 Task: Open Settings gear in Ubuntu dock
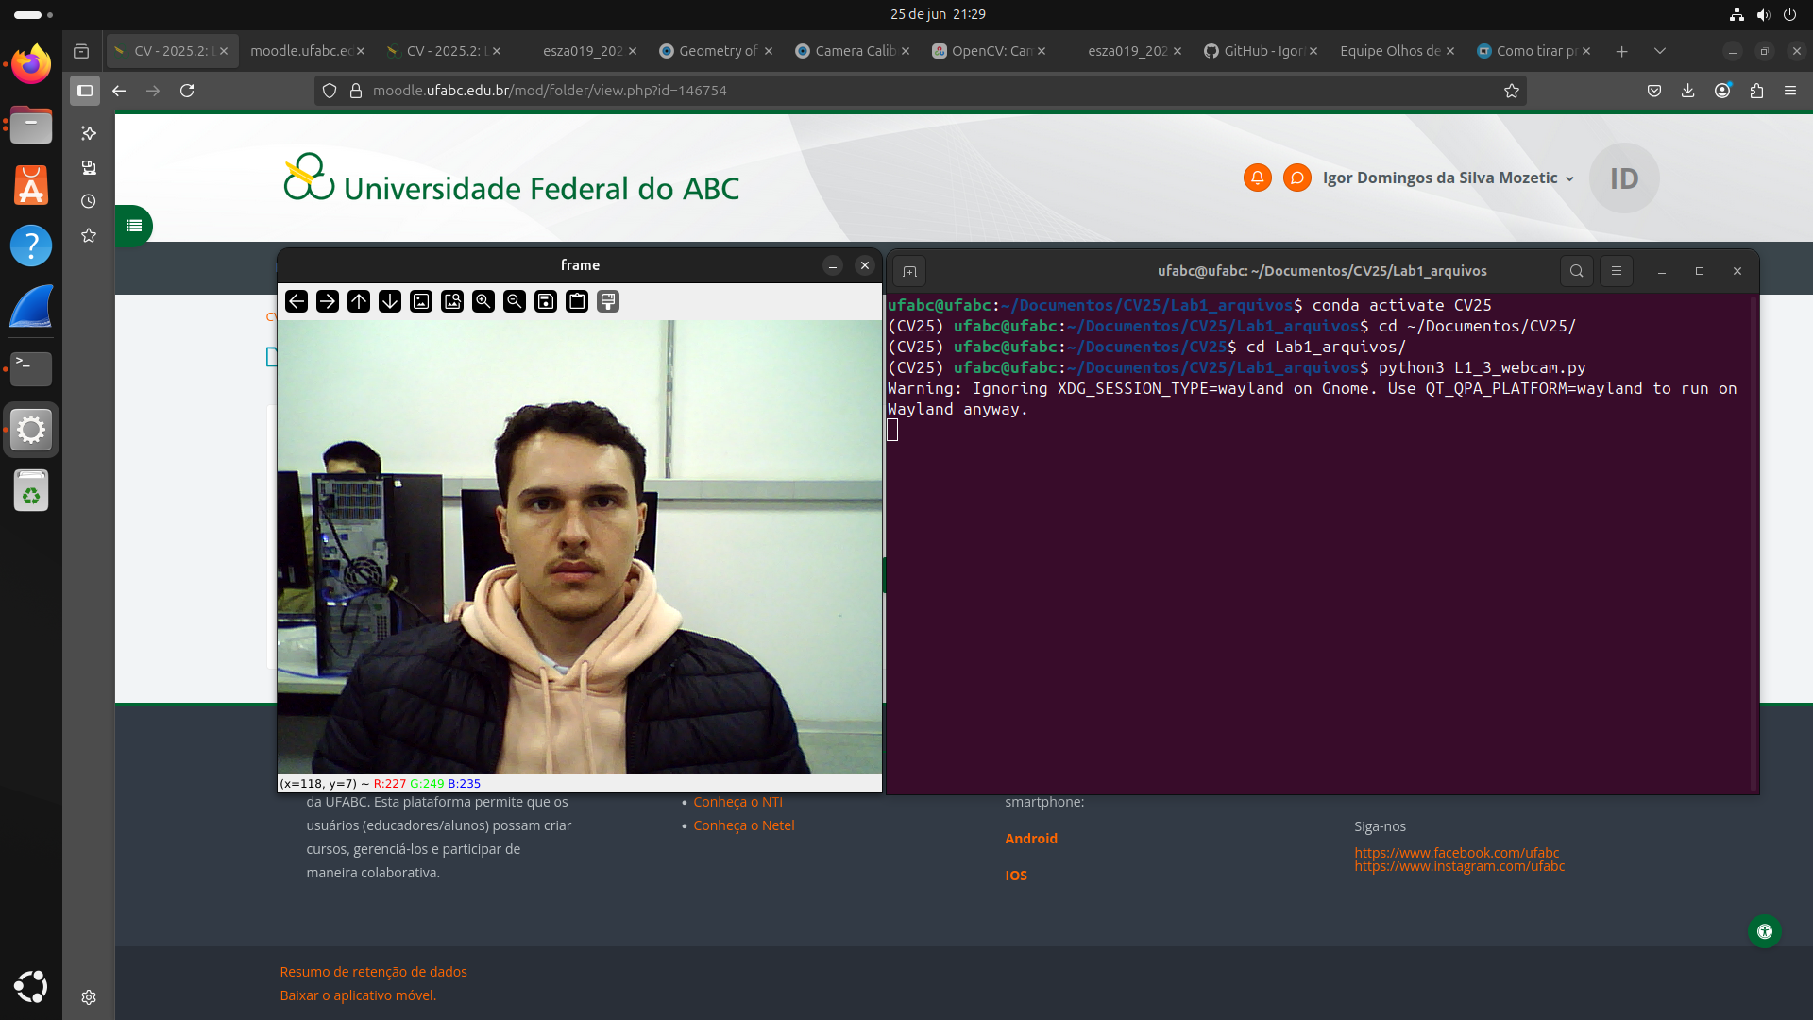31,430
